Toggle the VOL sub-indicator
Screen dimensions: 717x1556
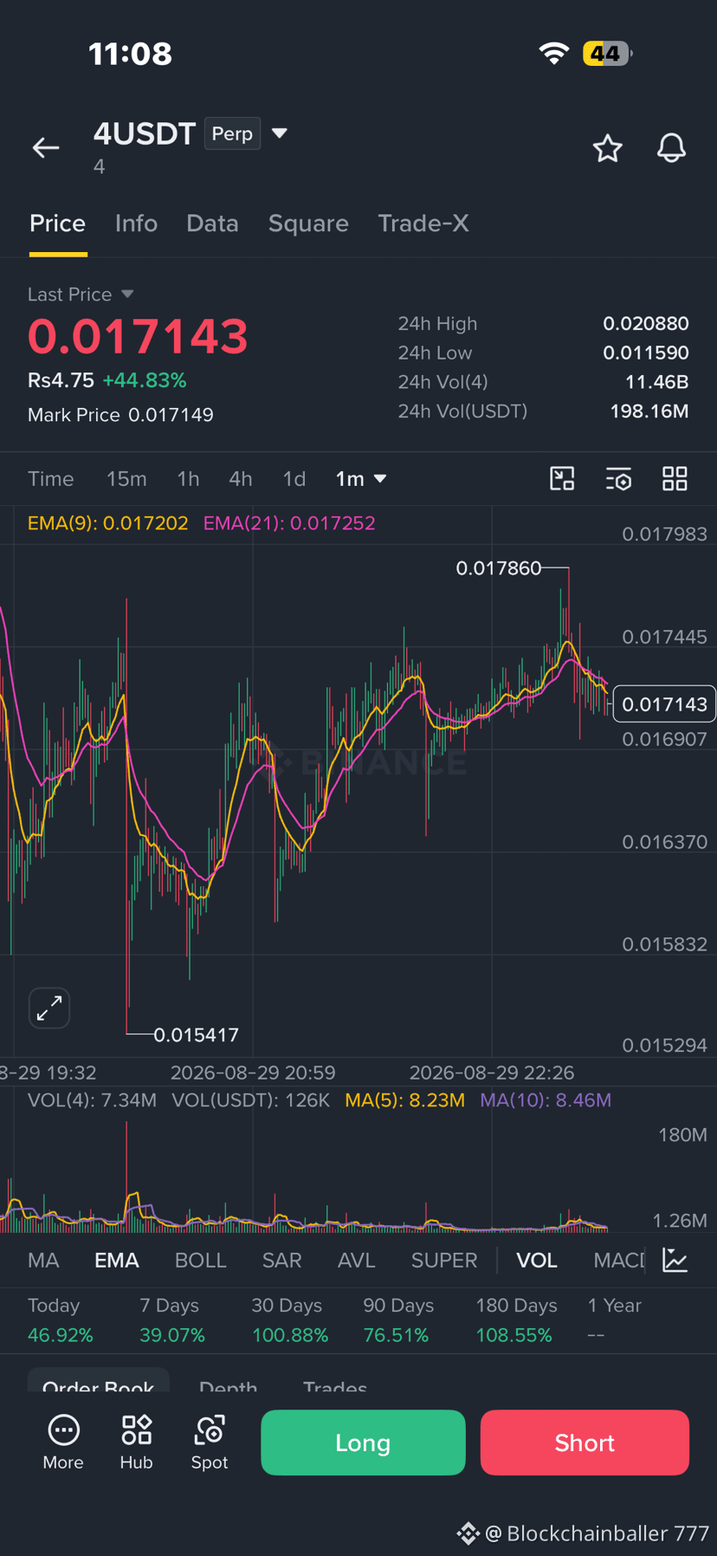(537, 1260)
